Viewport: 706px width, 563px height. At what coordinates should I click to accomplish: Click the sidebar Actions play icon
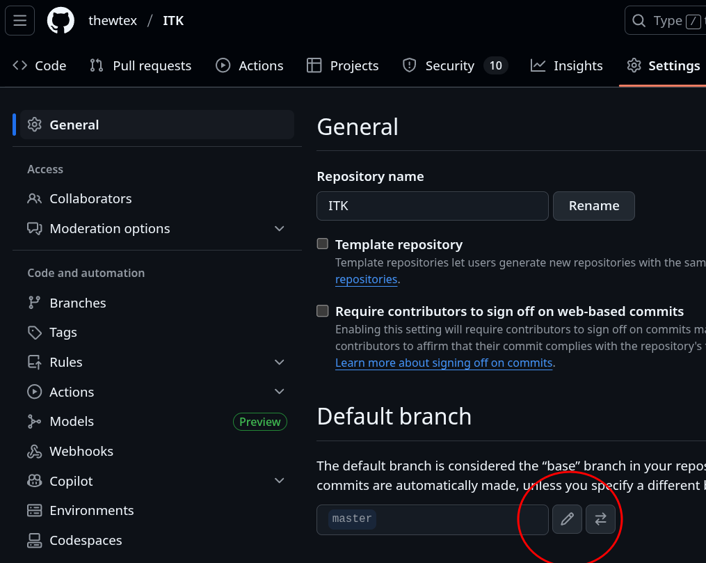click(x=34, y=392)
